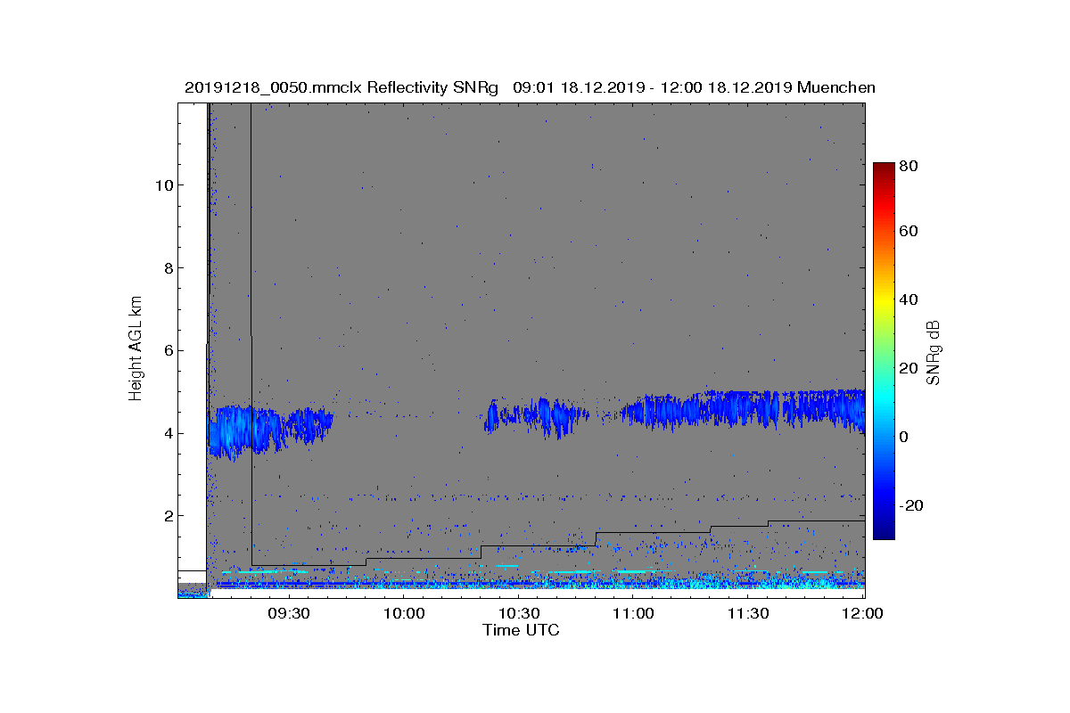Click the height axis label 8
The height and width of the screenshot is (713, 1070).
[x=168, y=268]
